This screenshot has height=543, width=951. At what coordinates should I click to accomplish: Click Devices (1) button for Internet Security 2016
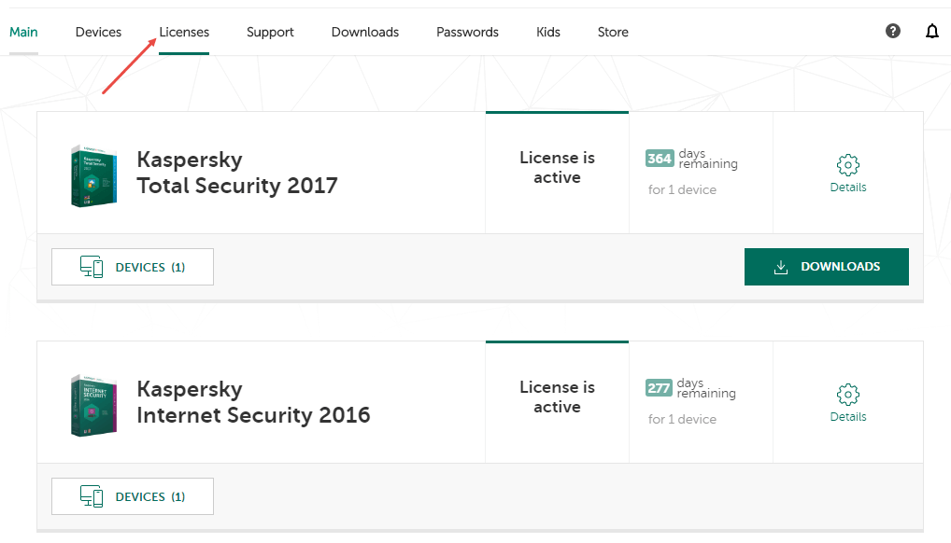pyautogui.click(x=133, y=496)
